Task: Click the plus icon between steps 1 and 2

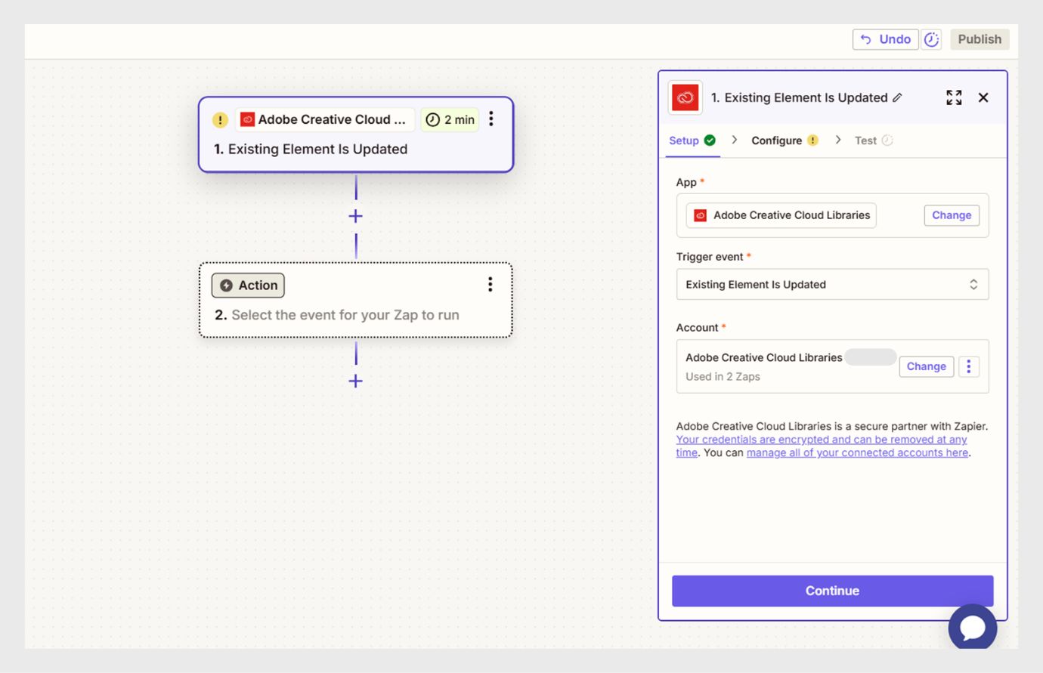Action: 354,216
